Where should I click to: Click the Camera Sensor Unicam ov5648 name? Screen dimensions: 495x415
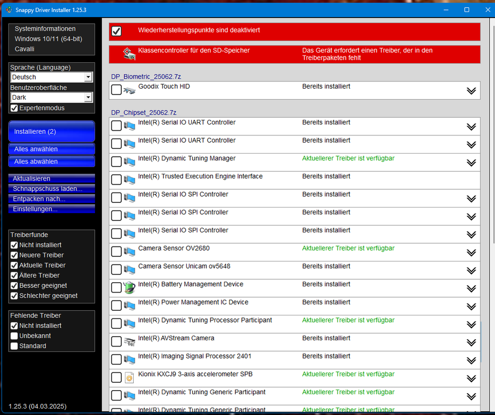185,266
